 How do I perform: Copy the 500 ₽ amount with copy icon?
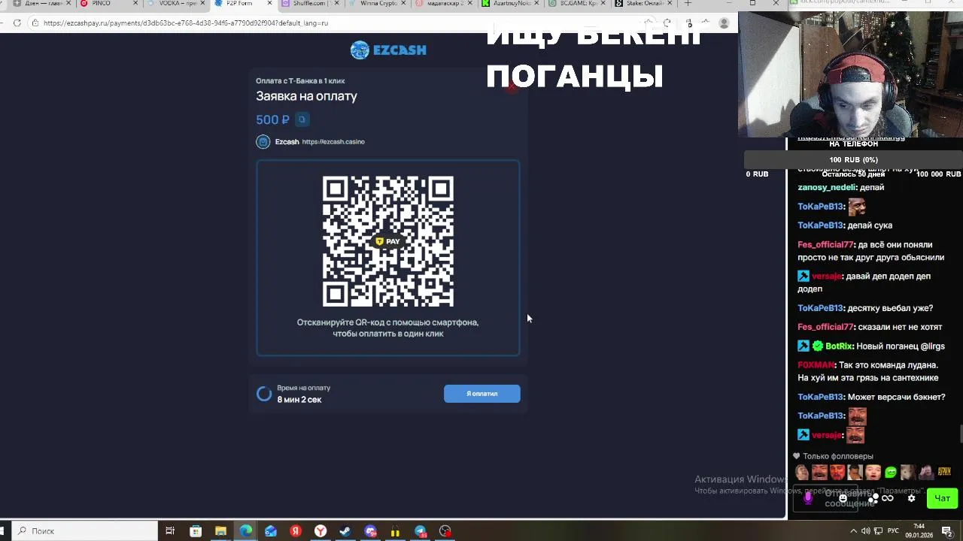[302, 119]
